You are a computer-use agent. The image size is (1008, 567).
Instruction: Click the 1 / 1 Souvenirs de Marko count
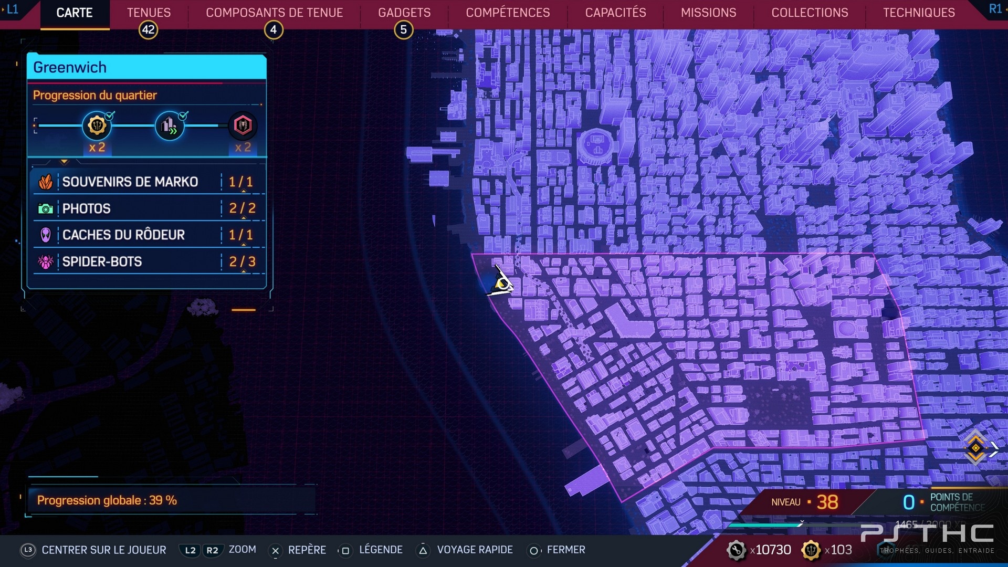(x=241, y=182)
